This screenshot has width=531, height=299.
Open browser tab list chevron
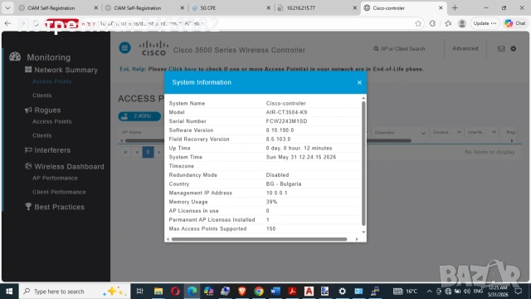[x=7, y=7]
